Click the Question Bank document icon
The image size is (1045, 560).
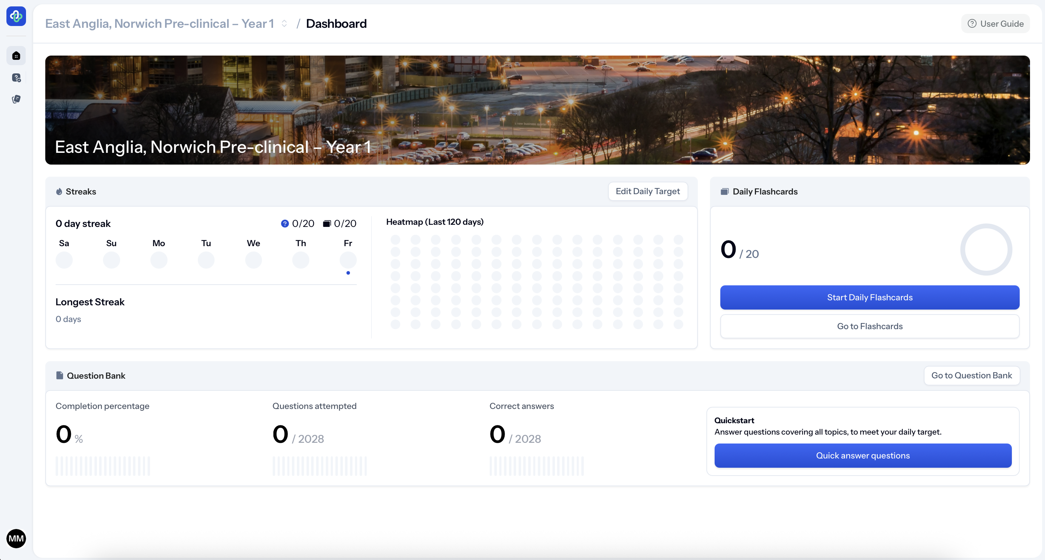pos(60,375)
